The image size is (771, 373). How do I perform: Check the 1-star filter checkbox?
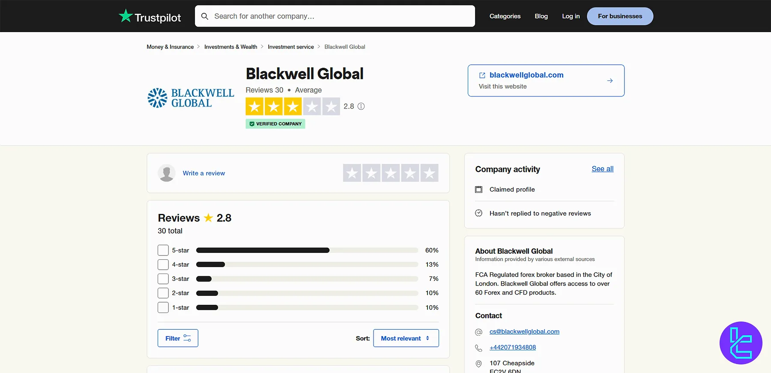(x=163, y=307)
